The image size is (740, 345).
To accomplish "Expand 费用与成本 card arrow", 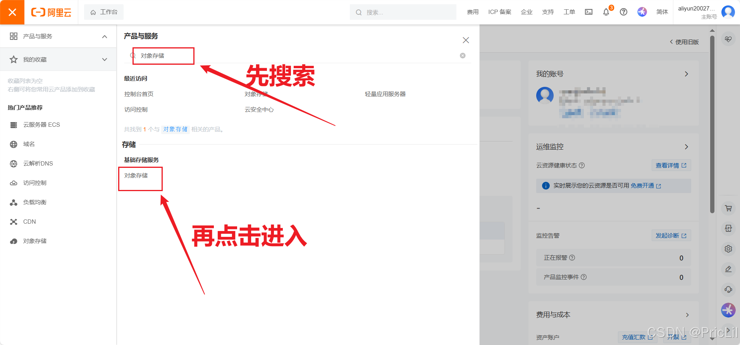I will click(687, 315).
